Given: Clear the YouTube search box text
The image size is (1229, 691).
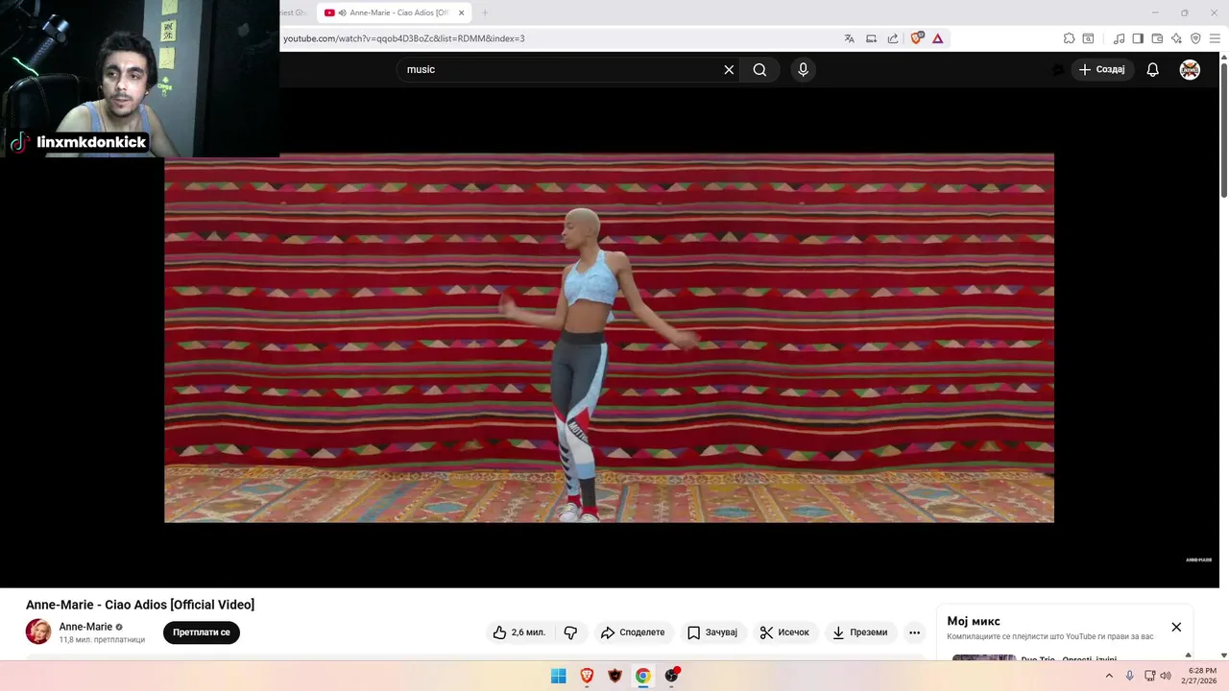Looking at the screenshot, I should pyautogui.click(x=729, y=69).
